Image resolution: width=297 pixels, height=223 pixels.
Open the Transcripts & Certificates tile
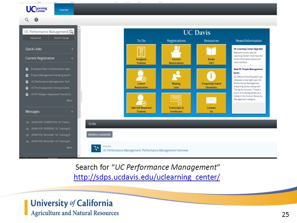tap(176, 103)
